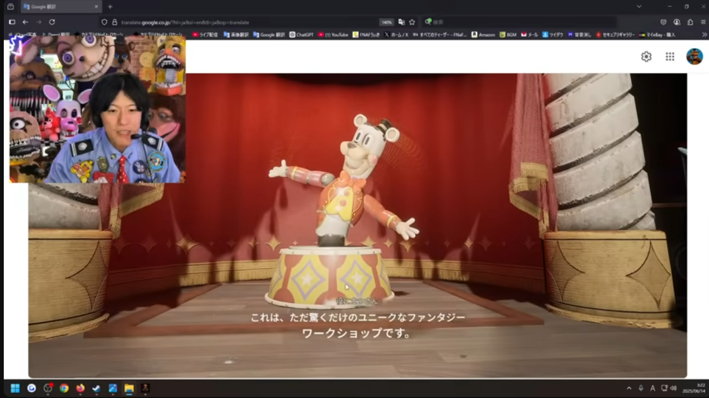View site security lock information
This screenshot has width=709, height=398.
[x=114, y=22]
